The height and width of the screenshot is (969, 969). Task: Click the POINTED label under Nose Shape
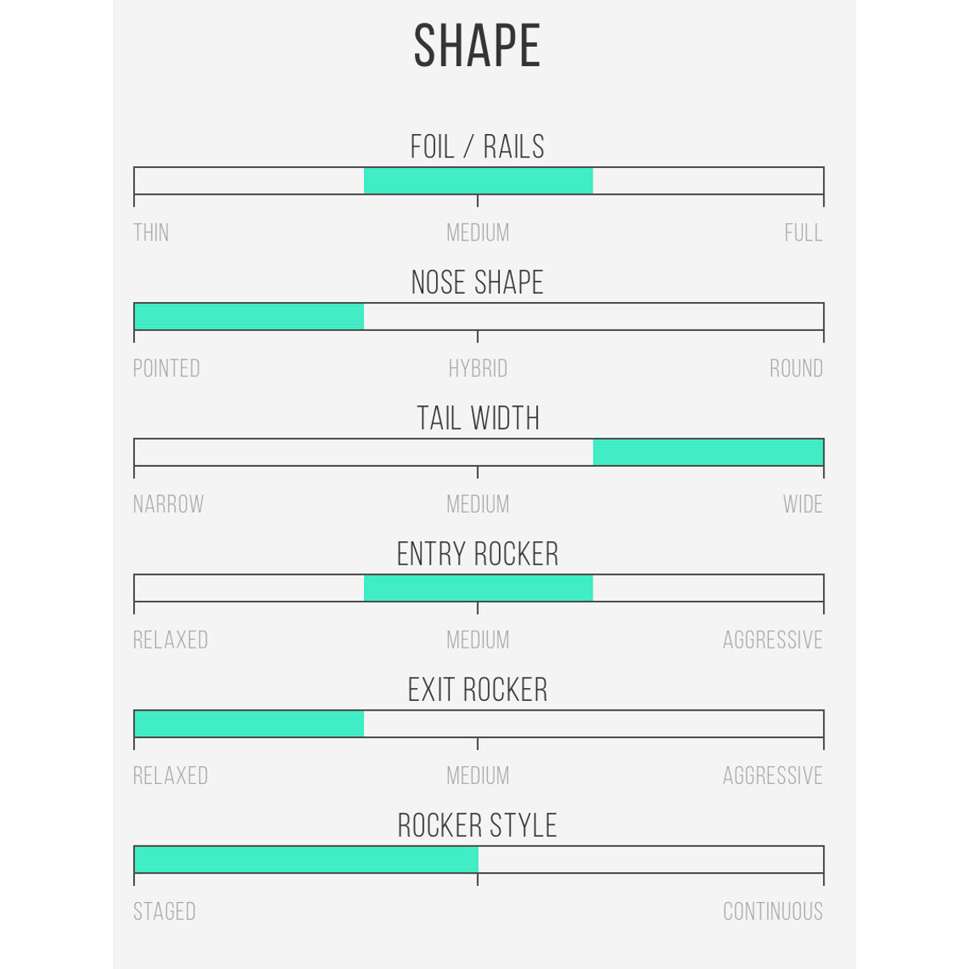click(166, 369)
